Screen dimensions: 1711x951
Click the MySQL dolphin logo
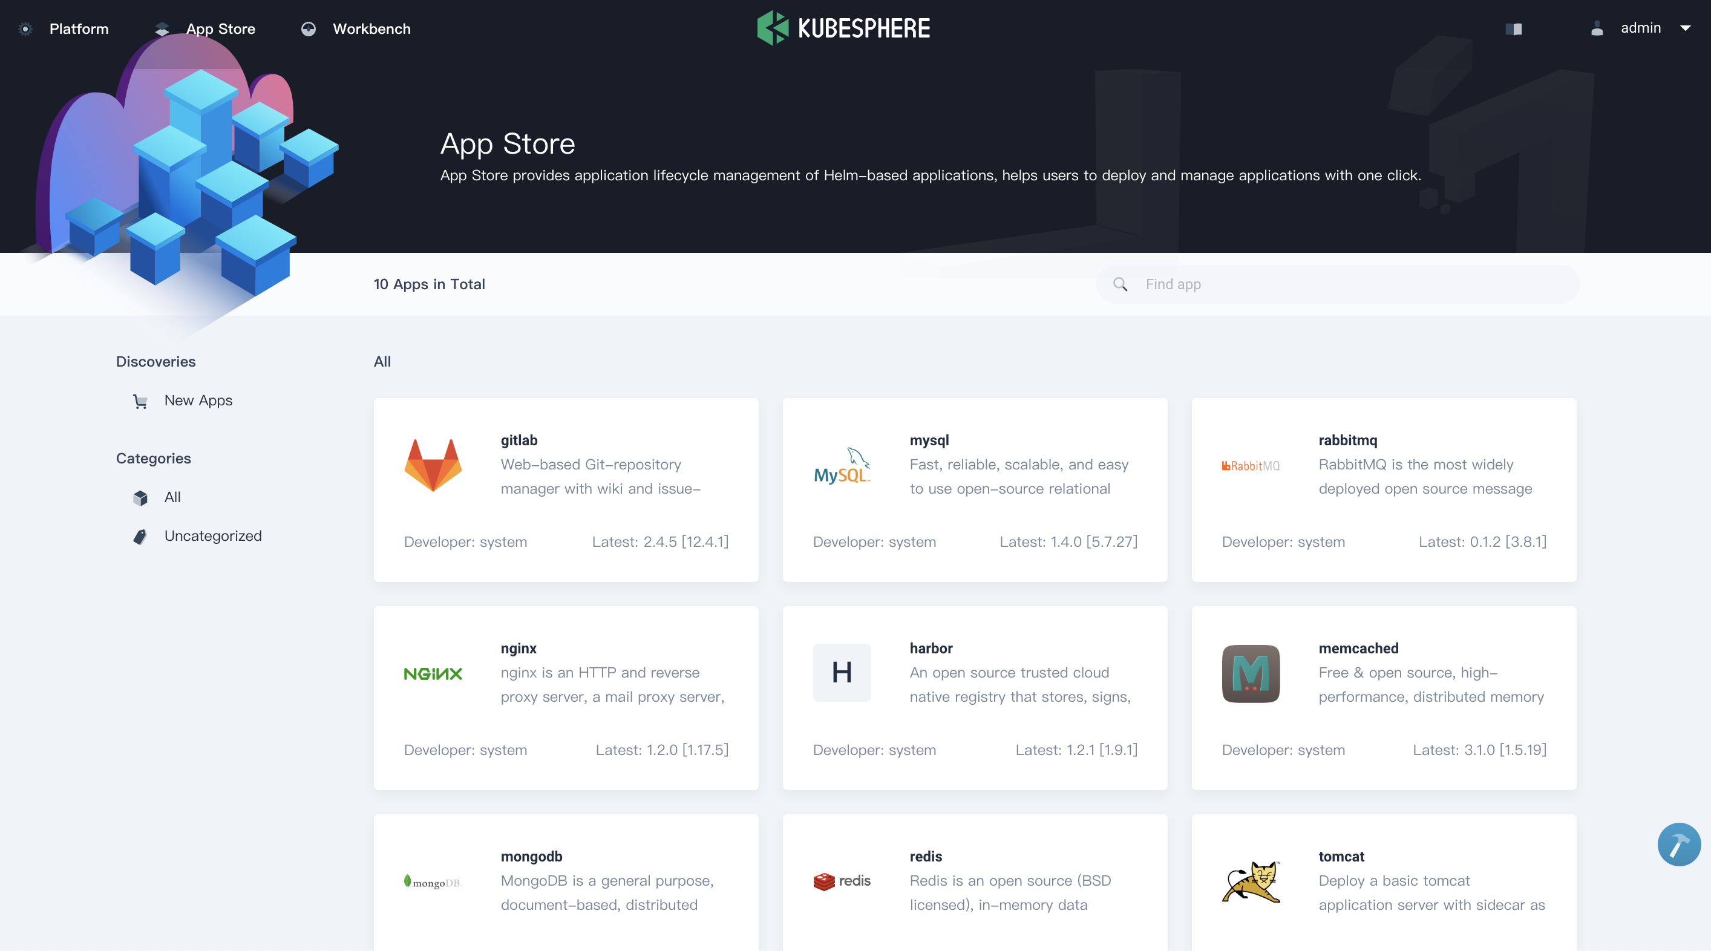tap(842, 465)
